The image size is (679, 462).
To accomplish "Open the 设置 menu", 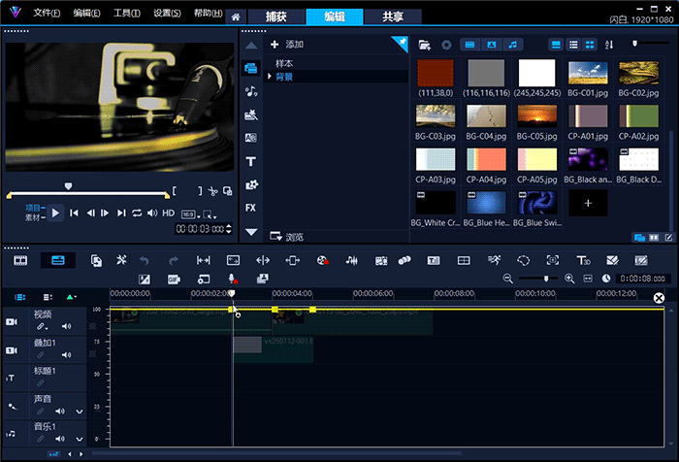I will tap(167, 13).
